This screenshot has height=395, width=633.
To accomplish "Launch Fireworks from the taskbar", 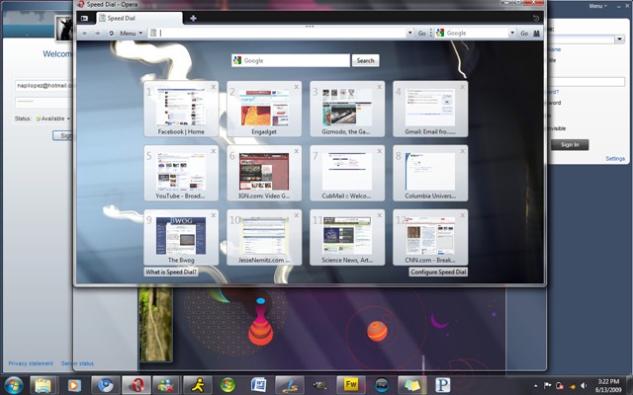I will (x=351, y=385).
